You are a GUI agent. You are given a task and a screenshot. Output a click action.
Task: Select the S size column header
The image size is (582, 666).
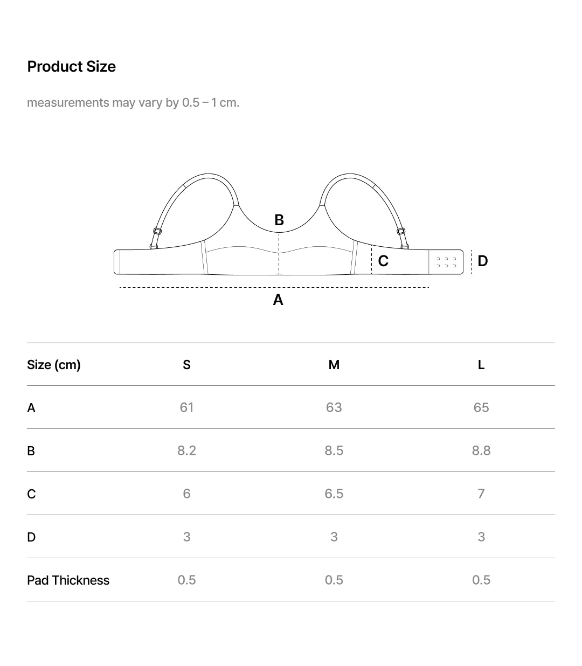pyautogui.click(x=186, y=365)
